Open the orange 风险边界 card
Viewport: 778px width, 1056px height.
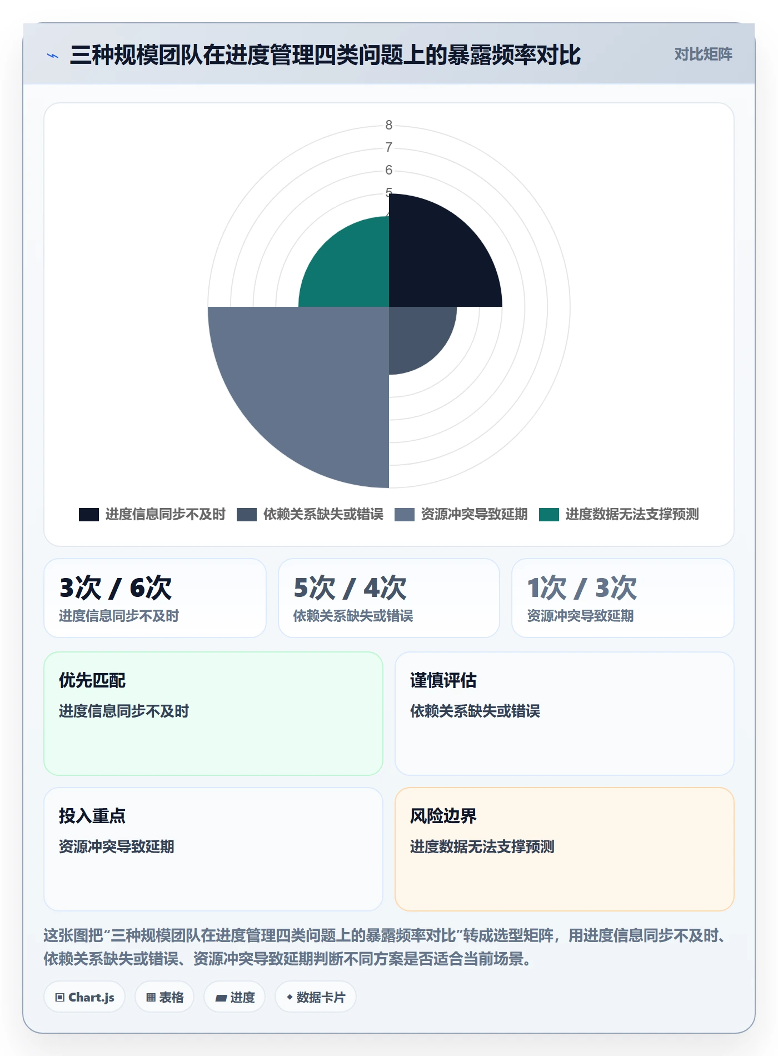coord(565,849)
